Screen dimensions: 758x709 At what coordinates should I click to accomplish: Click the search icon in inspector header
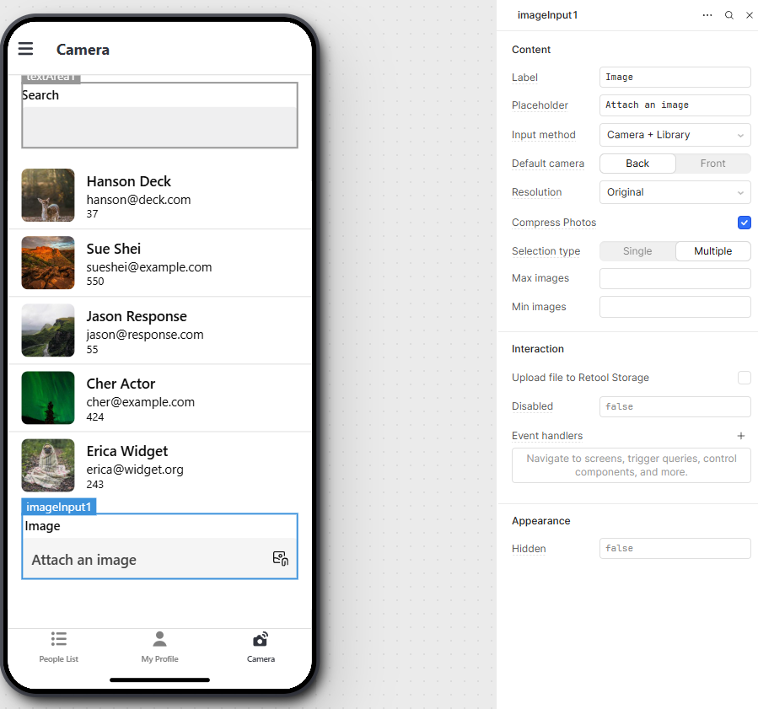729,15
